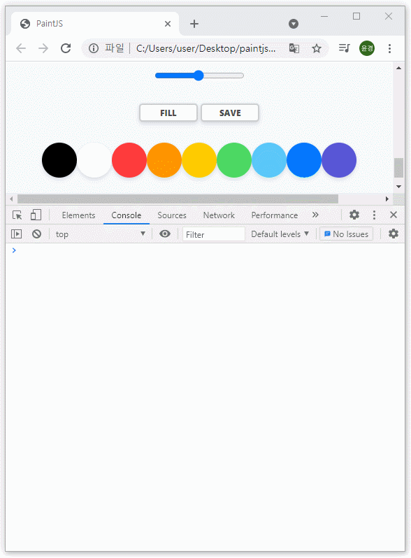Screen dimensions: 411x558
Task: Click the FILL button
Action: point(168,113)
